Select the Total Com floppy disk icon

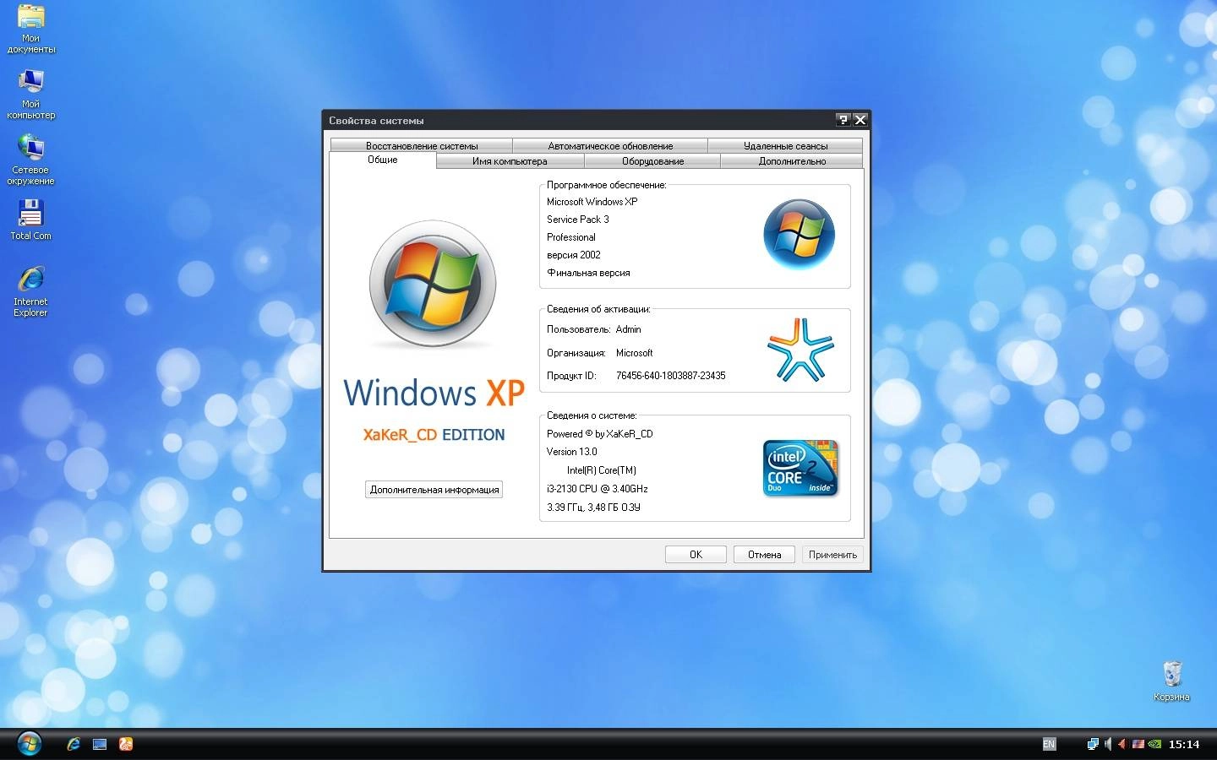(31, 214)
